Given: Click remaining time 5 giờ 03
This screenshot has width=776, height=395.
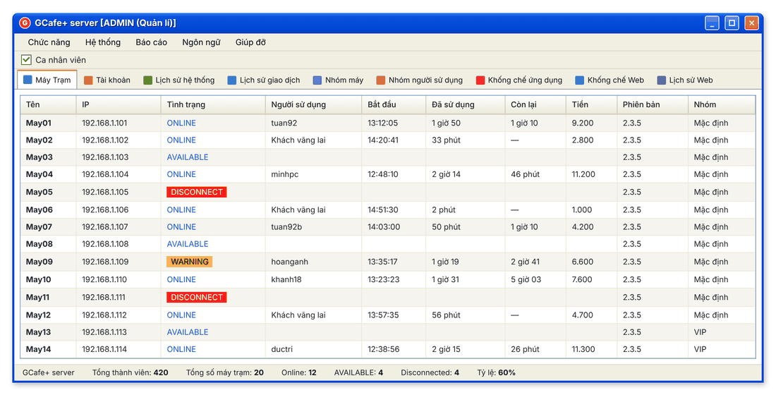Looking at the screenshot, I should [526, 279].
